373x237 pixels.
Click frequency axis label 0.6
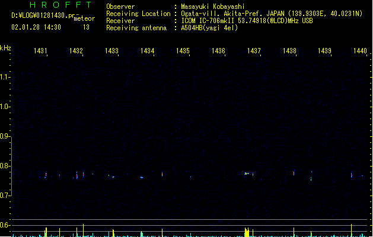[5, 225]
